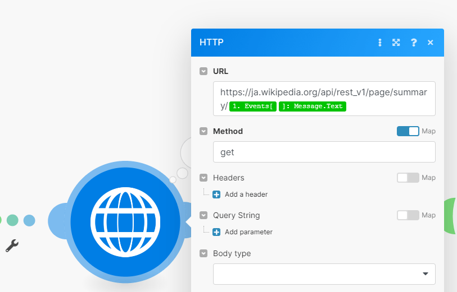Collapse the URL field section arrow
Image resolution: width=457 pixels, height=292 pixels.
(203, 71)
